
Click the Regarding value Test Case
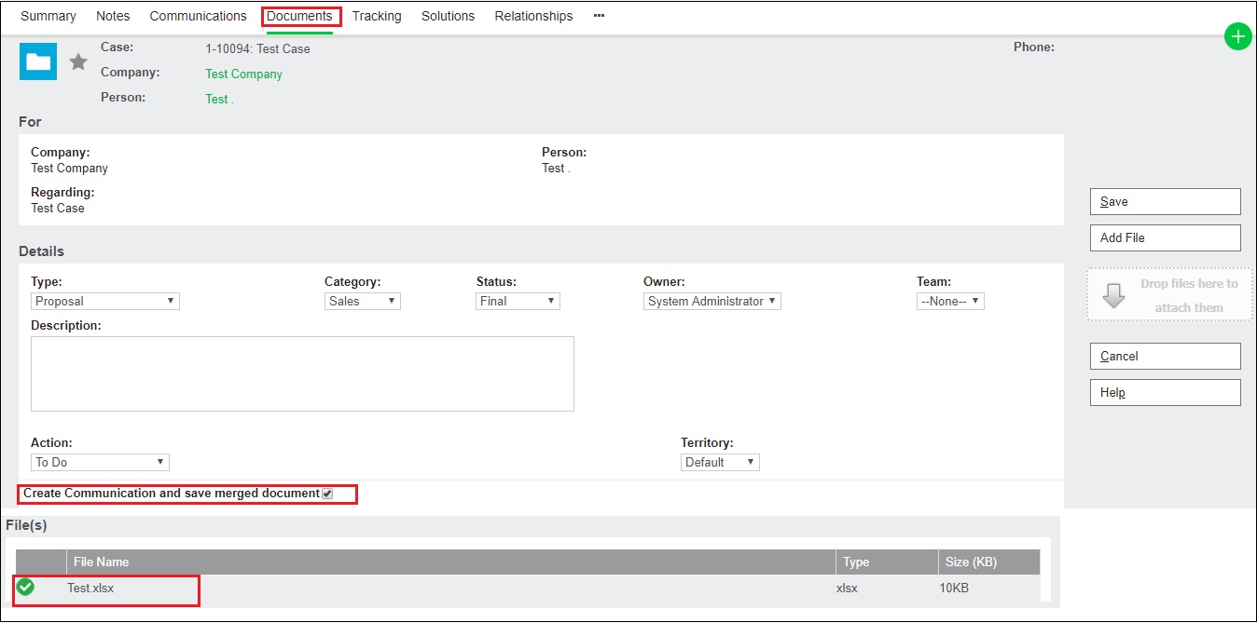click(58, 208)
